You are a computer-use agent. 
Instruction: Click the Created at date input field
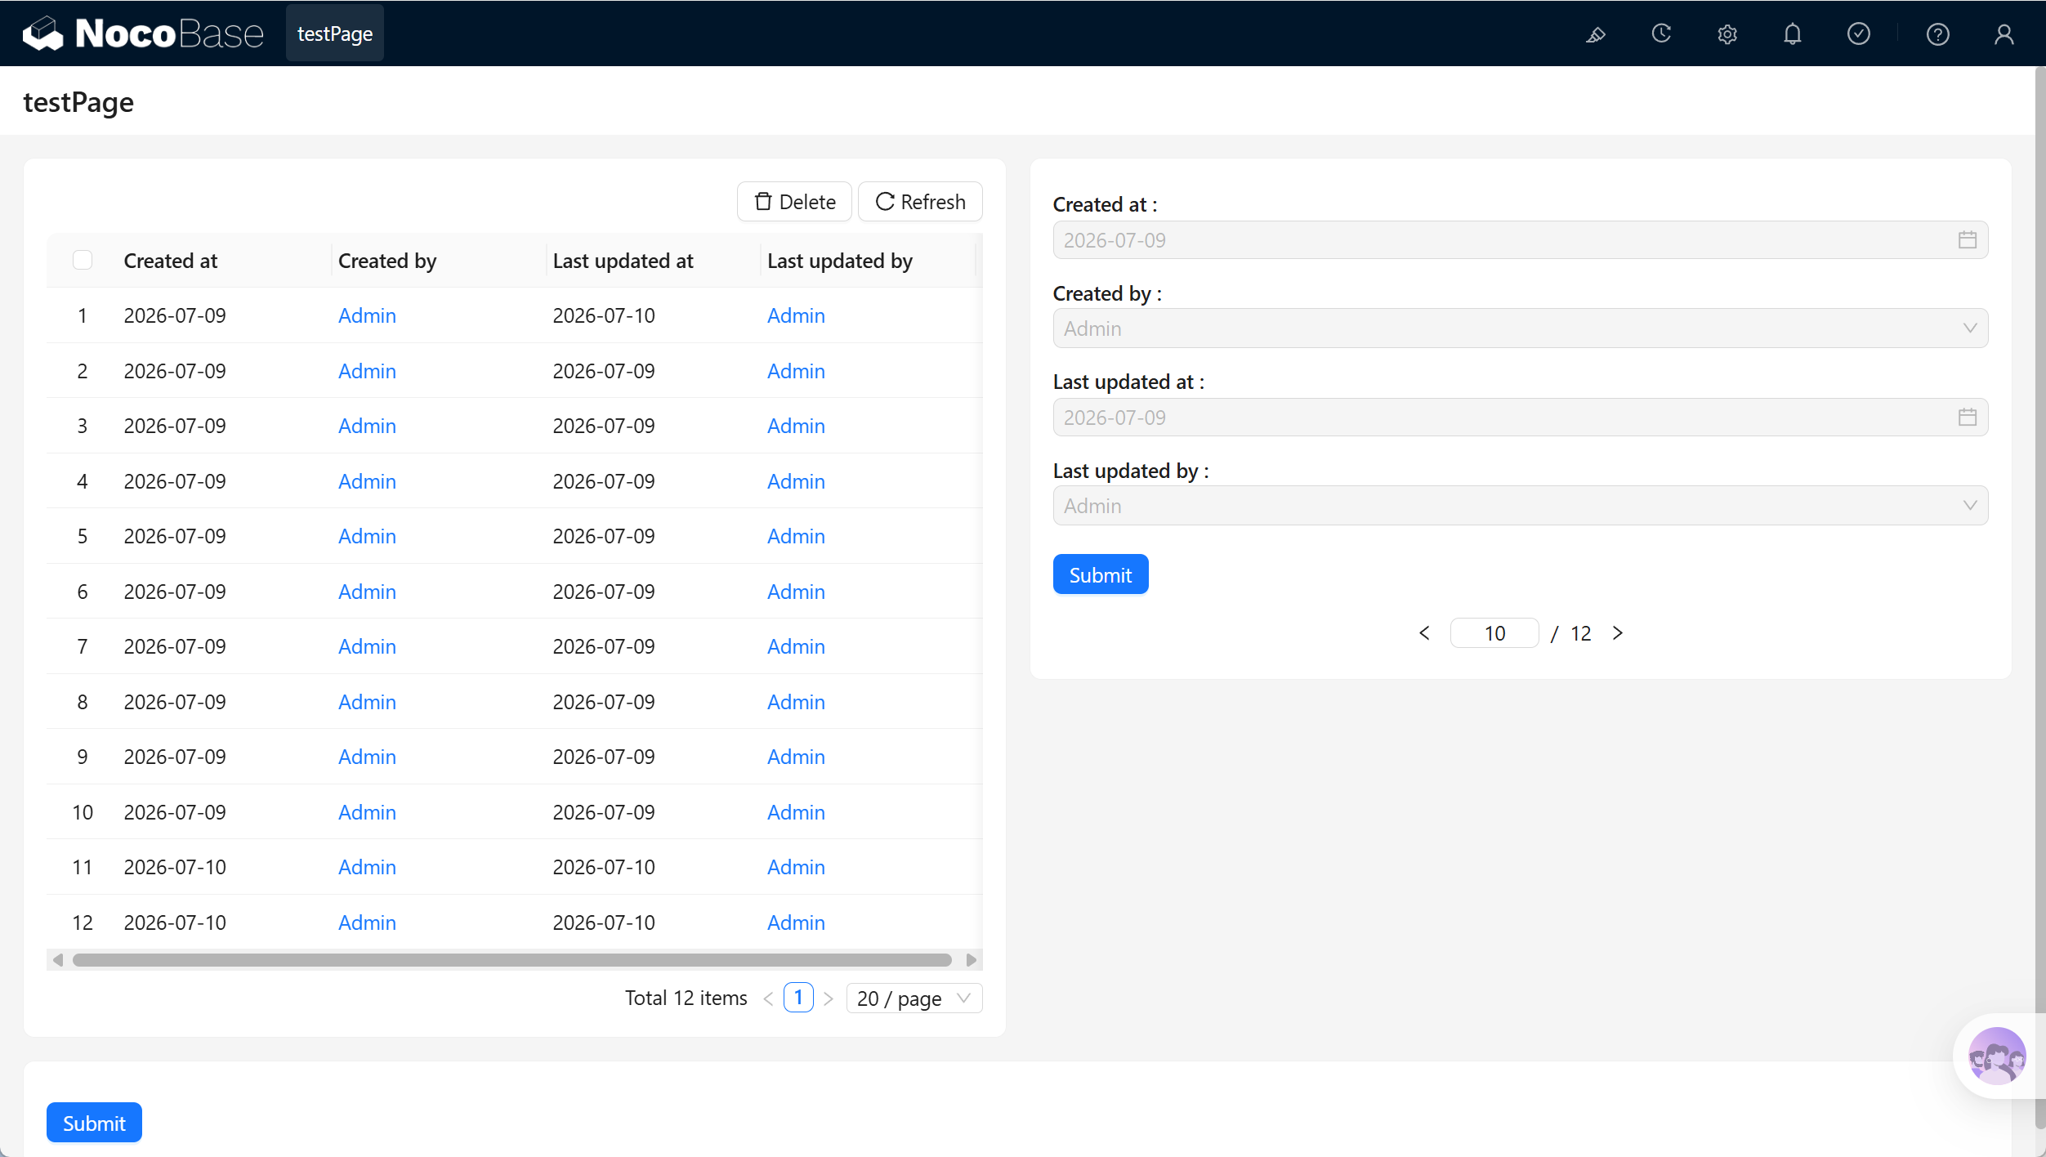[x=1520, y=240]
